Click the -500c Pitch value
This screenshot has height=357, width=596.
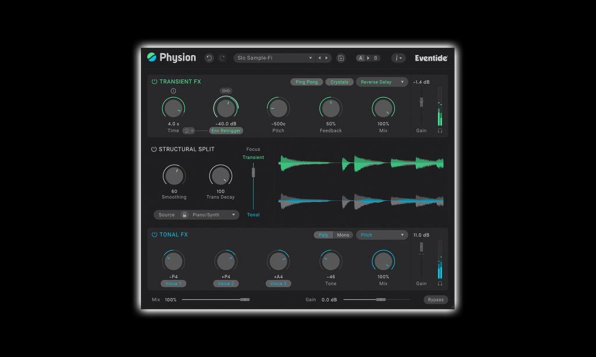pos(278,124)
